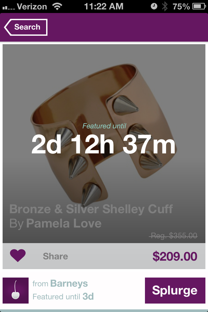Tap the Splurge purchase button

pyautogui.click(x=175, y=291)
